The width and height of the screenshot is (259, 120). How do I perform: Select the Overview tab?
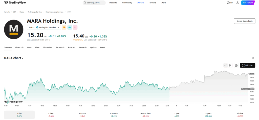[8, 47]
